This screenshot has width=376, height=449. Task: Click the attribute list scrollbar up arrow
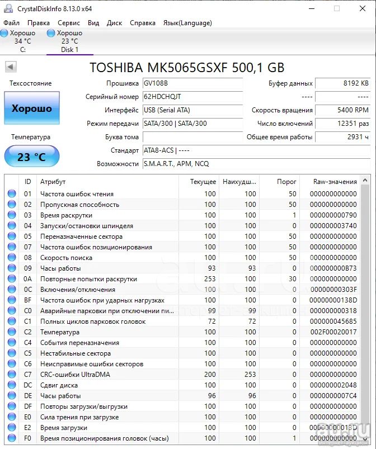click(365, 181)
